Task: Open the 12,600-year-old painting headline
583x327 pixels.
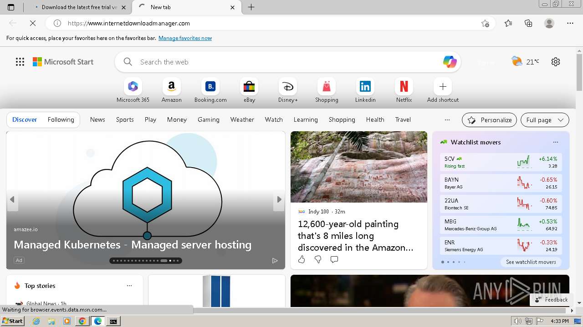Action: 356,236
